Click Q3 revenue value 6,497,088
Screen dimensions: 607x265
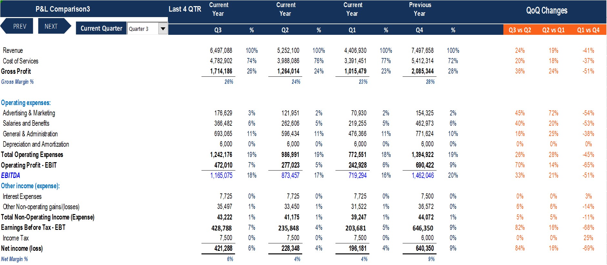coord(221,50)
